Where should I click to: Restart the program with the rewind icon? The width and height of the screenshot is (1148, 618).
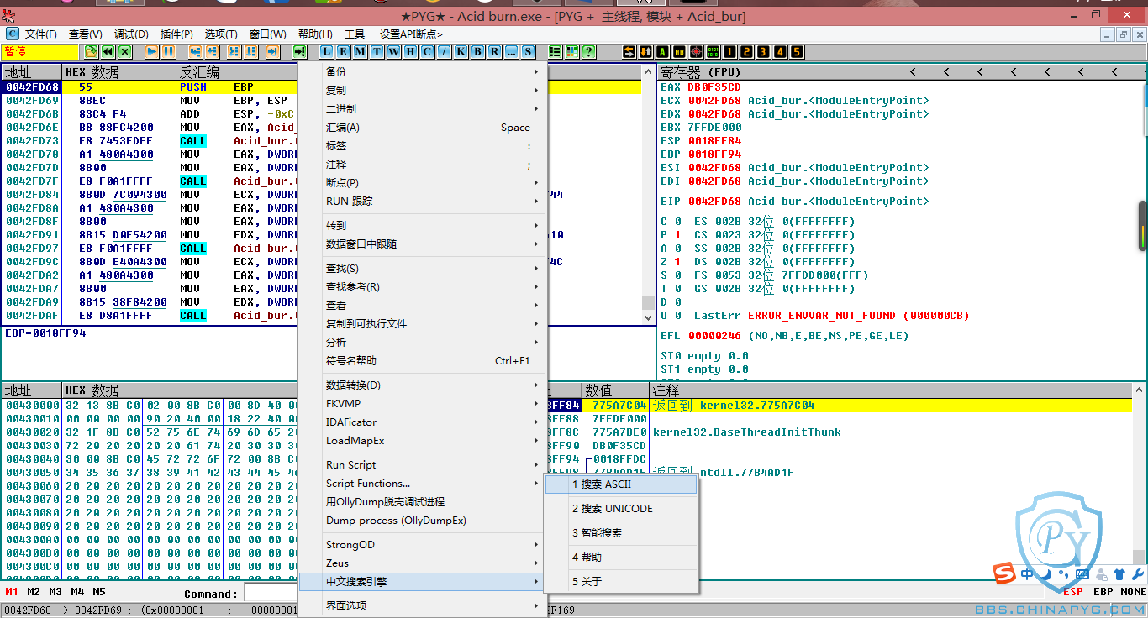coord(108,51)
